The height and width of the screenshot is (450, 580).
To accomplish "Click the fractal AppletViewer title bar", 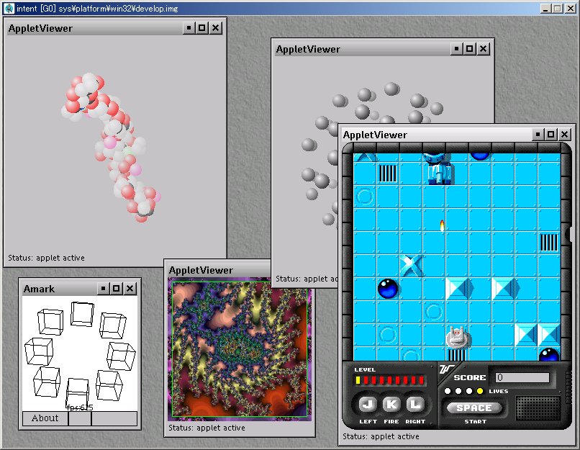I will (x=219, y=270).
